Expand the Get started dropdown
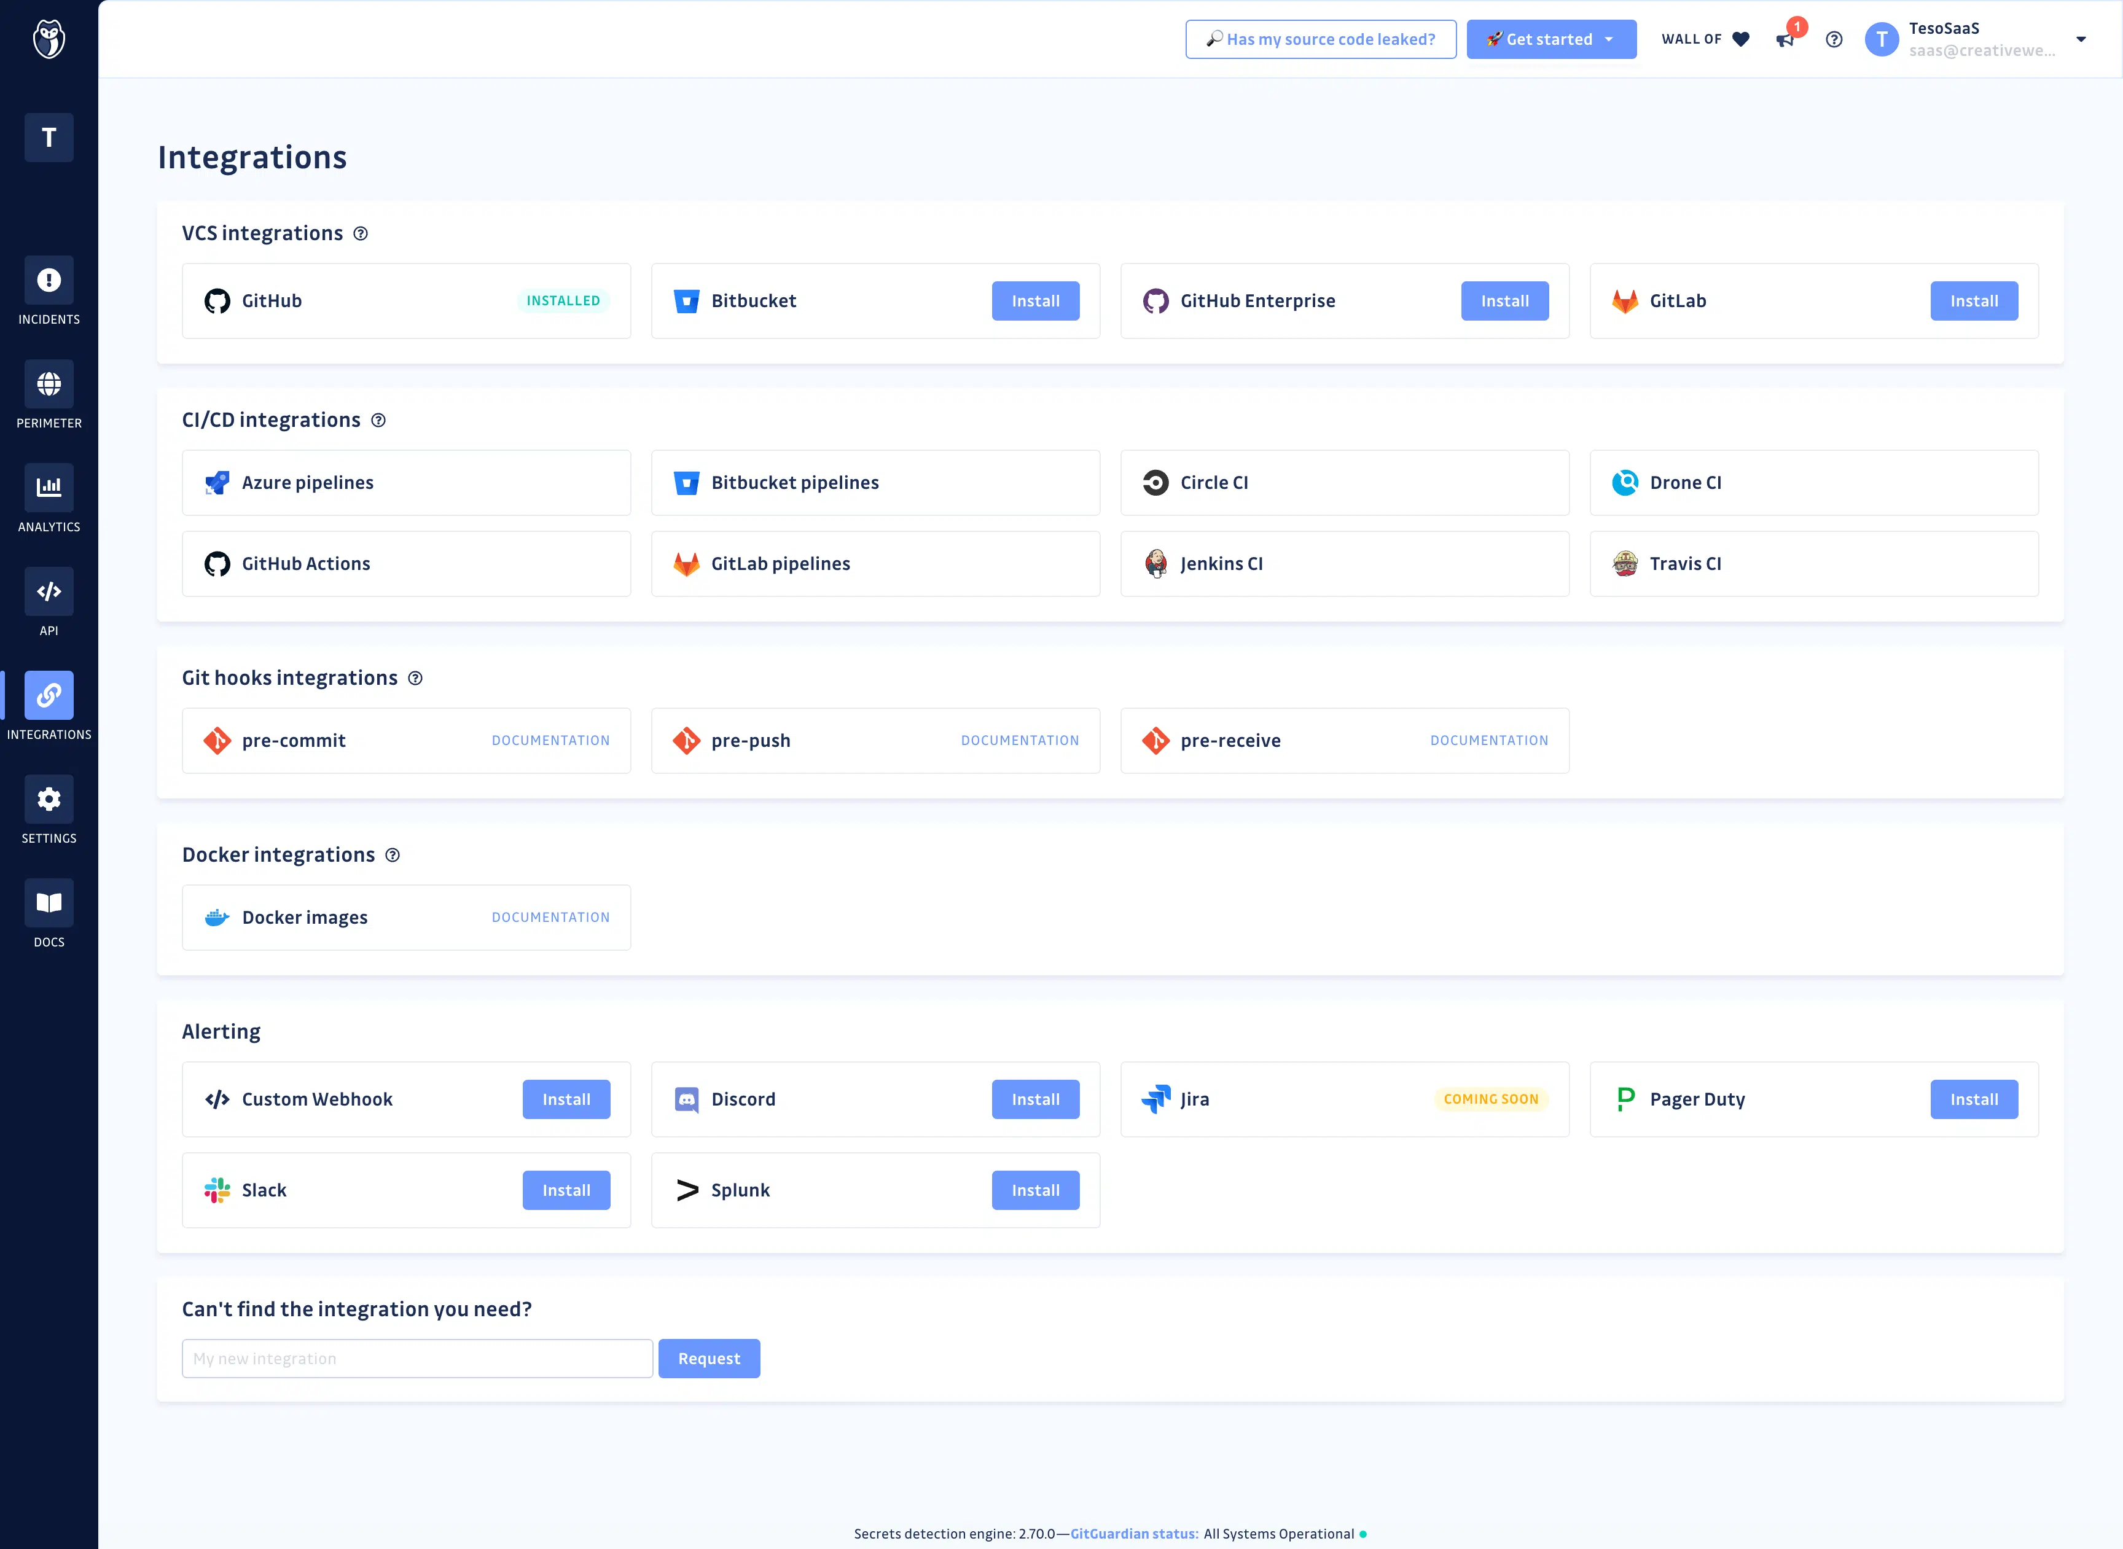The width and height of the screenshot is (2123, 1549). tap(1552, 39)
